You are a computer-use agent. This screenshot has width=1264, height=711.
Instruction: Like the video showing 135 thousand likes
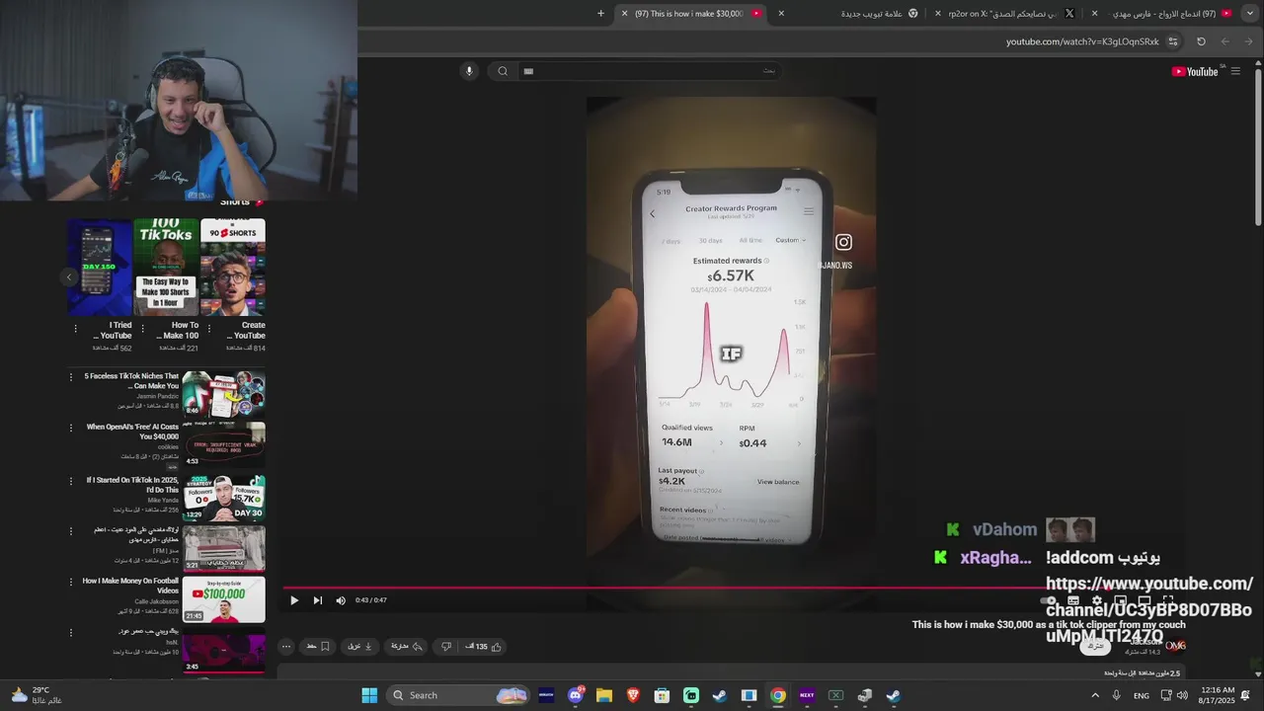click(483, 647)
